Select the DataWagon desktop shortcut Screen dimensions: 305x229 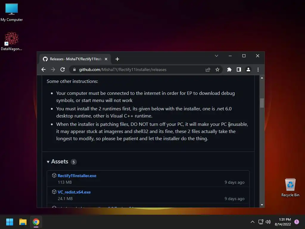[x=12, y=41]
